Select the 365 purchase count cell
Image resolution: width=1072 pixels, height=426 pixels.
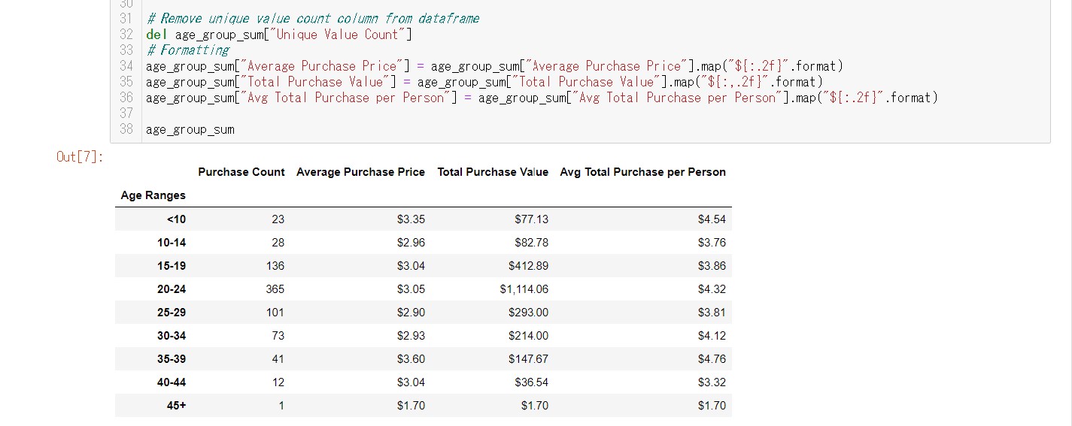(275, 289)
